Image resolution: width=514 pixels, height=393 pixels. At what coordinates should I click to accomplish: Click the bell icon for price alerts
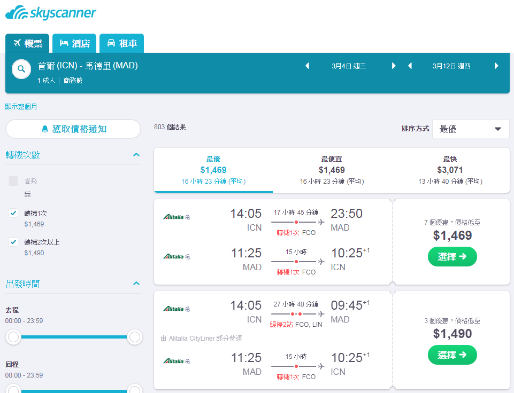[x=45, y=129]
